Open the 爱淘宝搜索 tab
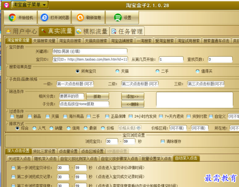 [x=164, y=41]
